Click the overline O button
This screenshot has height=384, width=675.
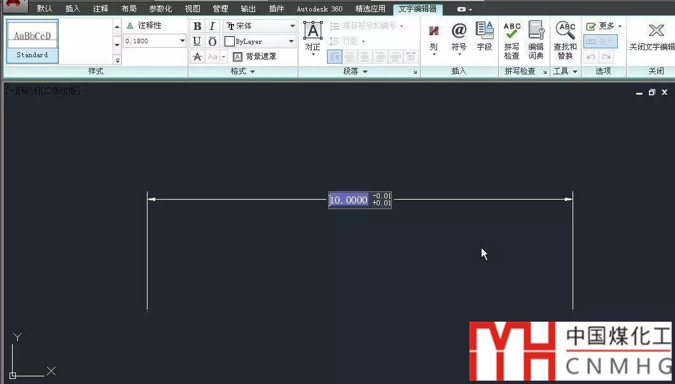pyautogui.click(x=212, y=41)
